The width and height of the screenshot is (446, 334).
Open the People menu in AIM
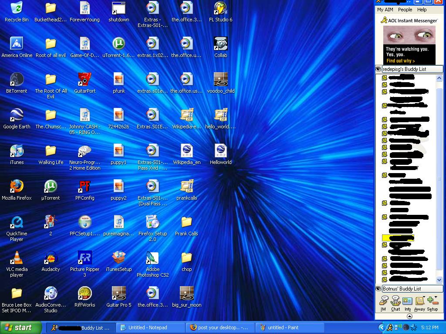405,10
